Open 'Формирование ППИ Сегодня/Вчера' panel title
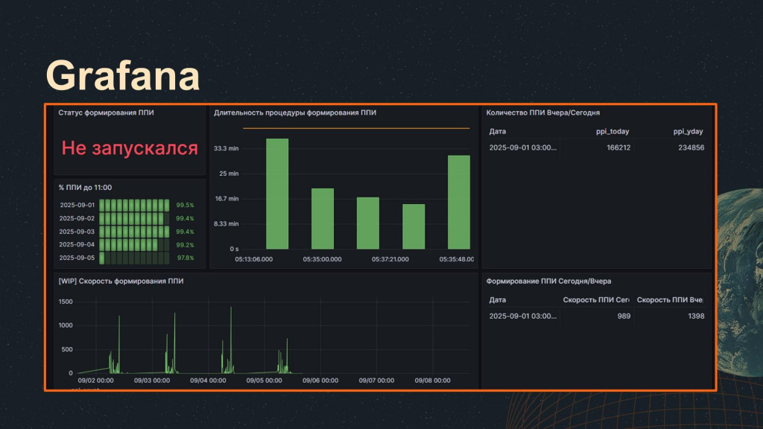 549,281
